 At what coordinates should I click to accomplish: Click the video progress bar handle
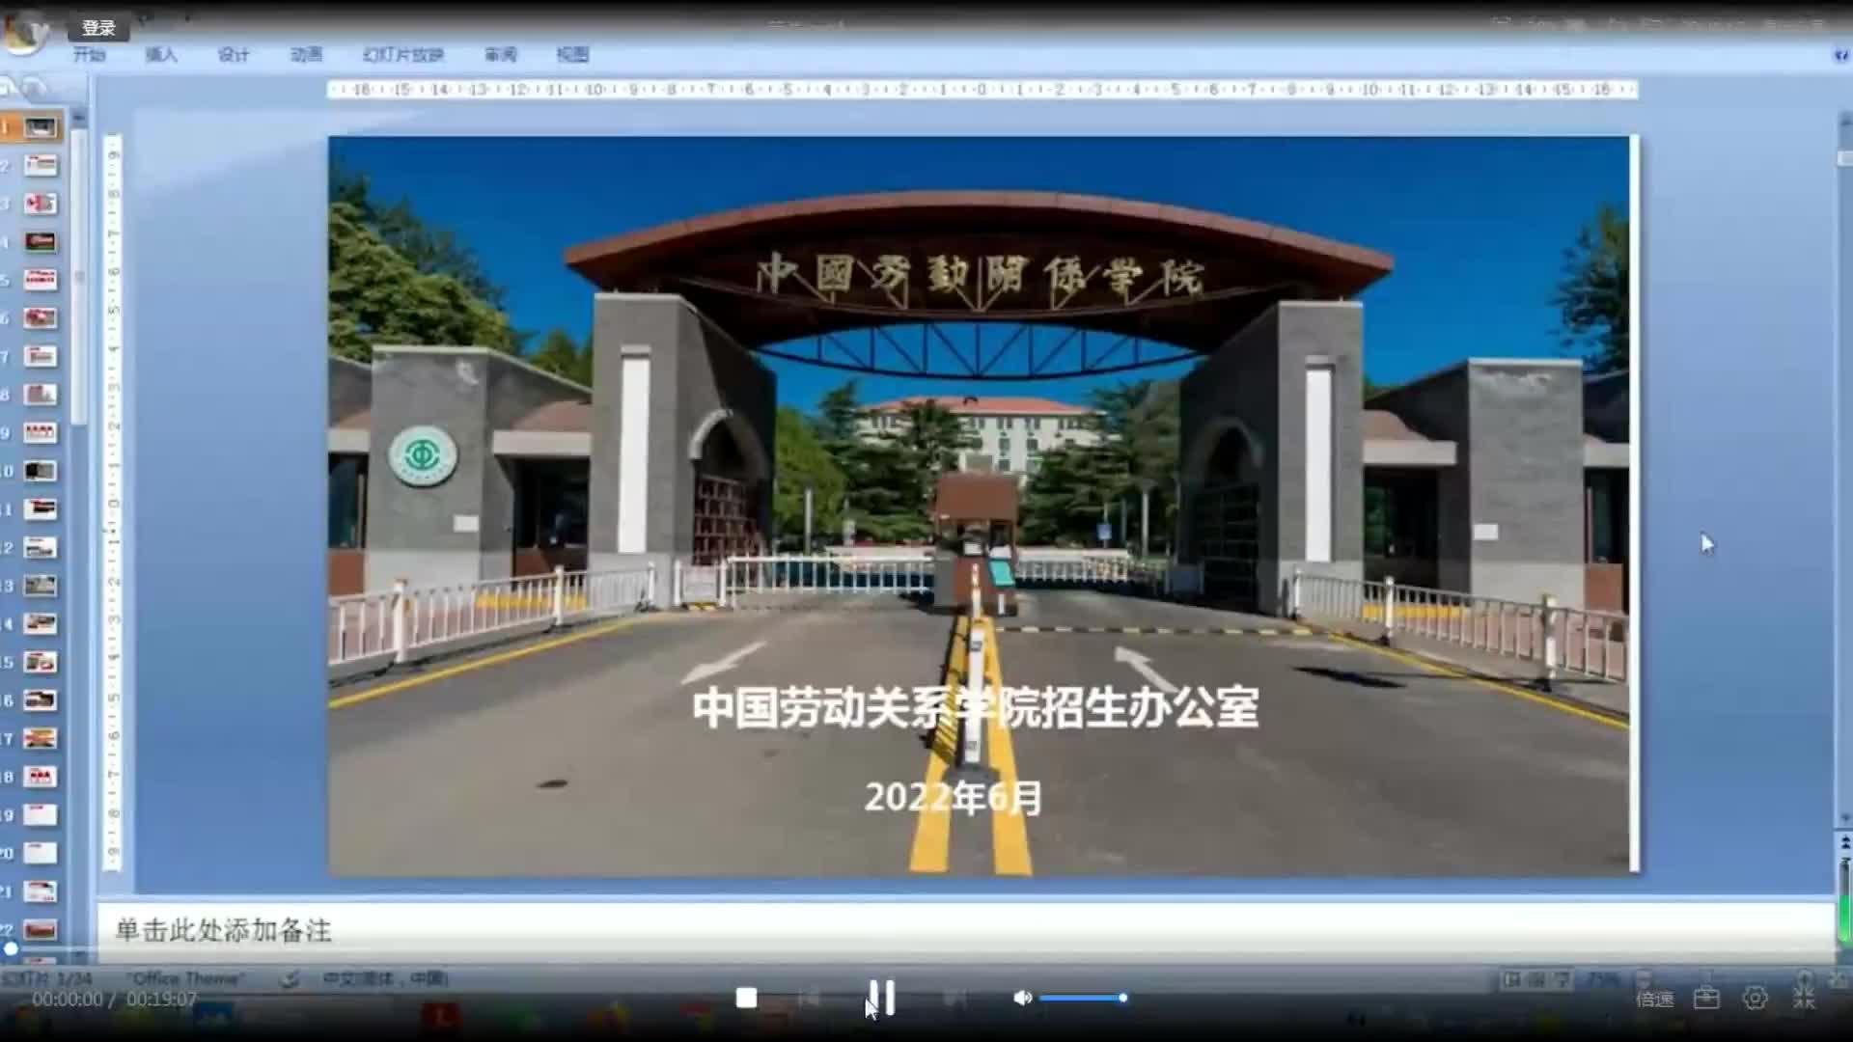(11, 949)
